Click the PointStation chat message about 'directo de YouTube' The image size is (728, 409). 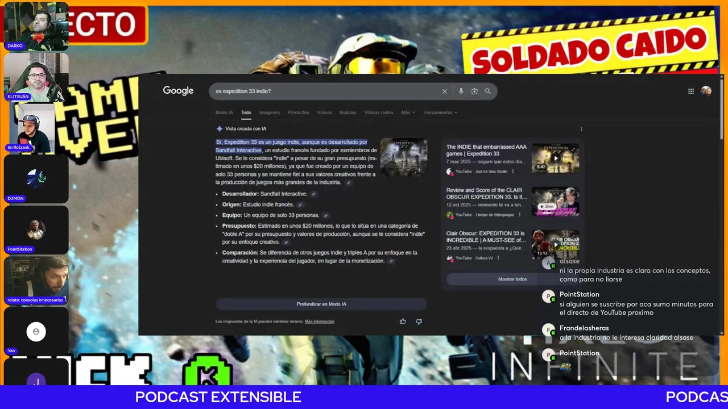[636, 308]
